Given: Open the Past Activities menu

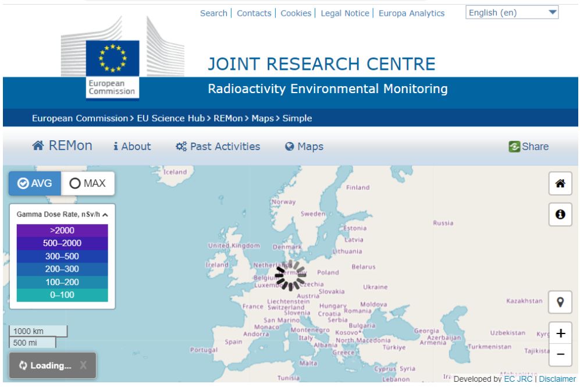Looking at the screenshot, I should click(x=218, y=147).
